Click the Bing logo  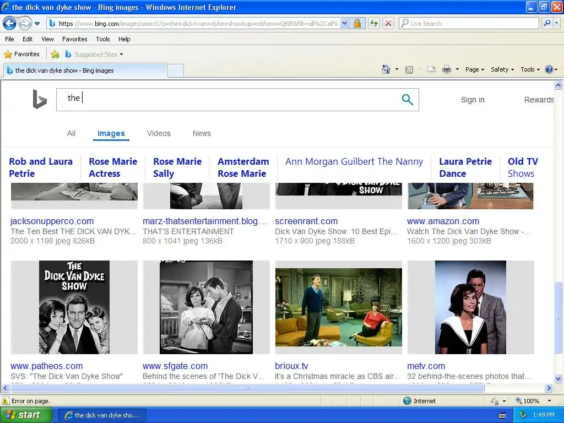[40, 99]
